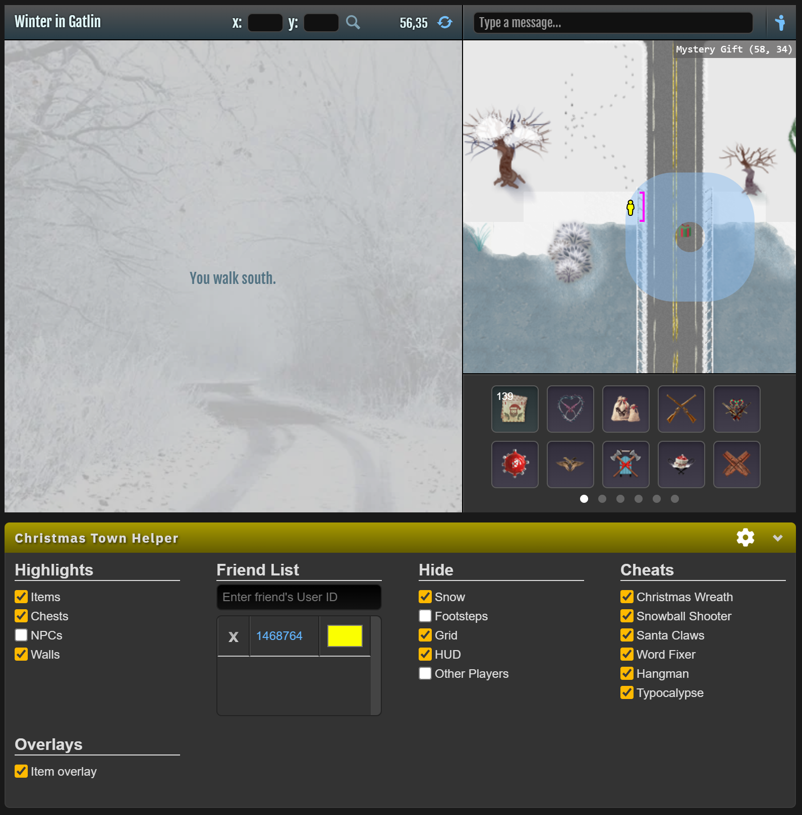Viewport: 802px width, 815px height.
Task: Click the blue person icon beside chat
Action: (x=780, y=23)
